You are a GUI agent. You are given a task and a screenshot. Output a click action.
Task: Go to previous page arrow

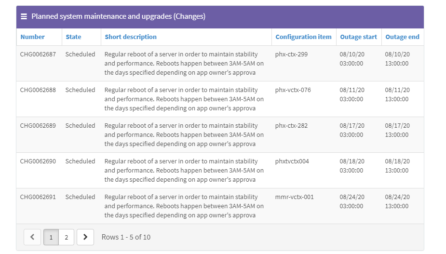pos(32,237)
